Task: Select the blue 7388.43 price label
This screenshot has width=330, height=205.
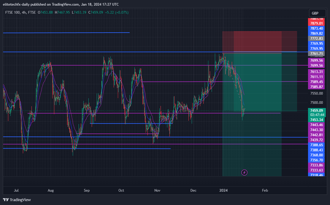Action: 316,150
